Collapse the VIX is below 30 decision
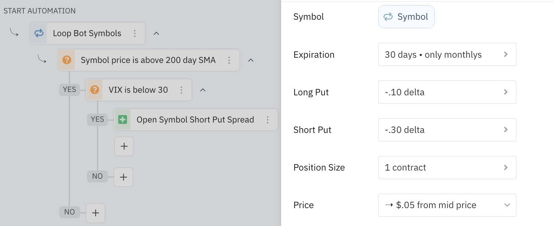The image size is (554, 226). [x=203, y=90]
